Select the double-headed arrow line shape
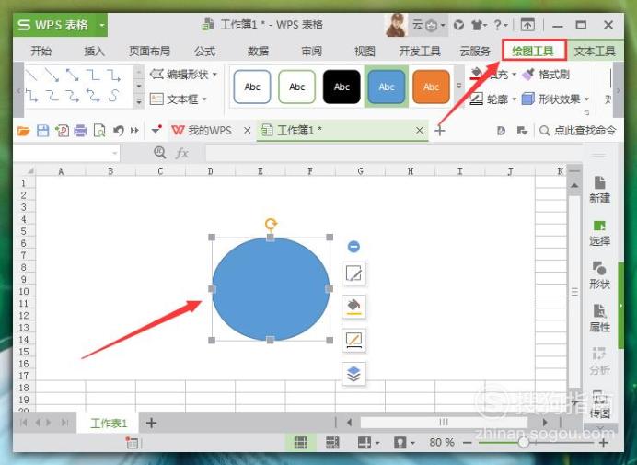Image resolution: width=637 pixels, height=465 pixels. 73,75
